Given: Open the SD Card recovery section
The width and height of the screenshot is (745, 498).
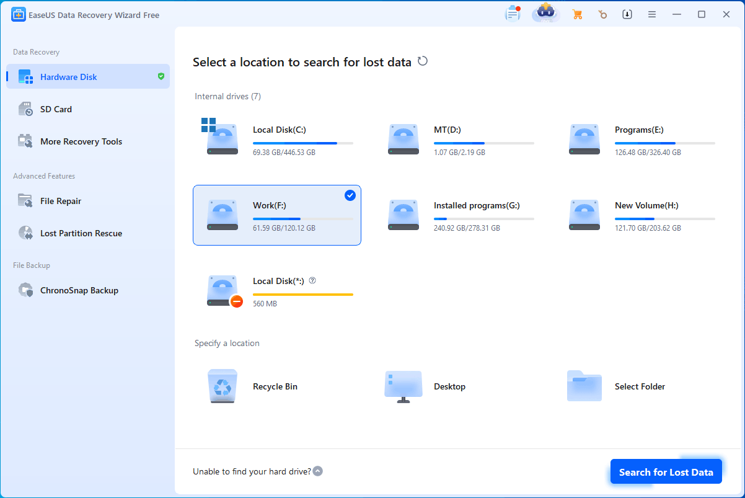Looking at the screenshot, I should pyautogui.click(x=88, y=109).
